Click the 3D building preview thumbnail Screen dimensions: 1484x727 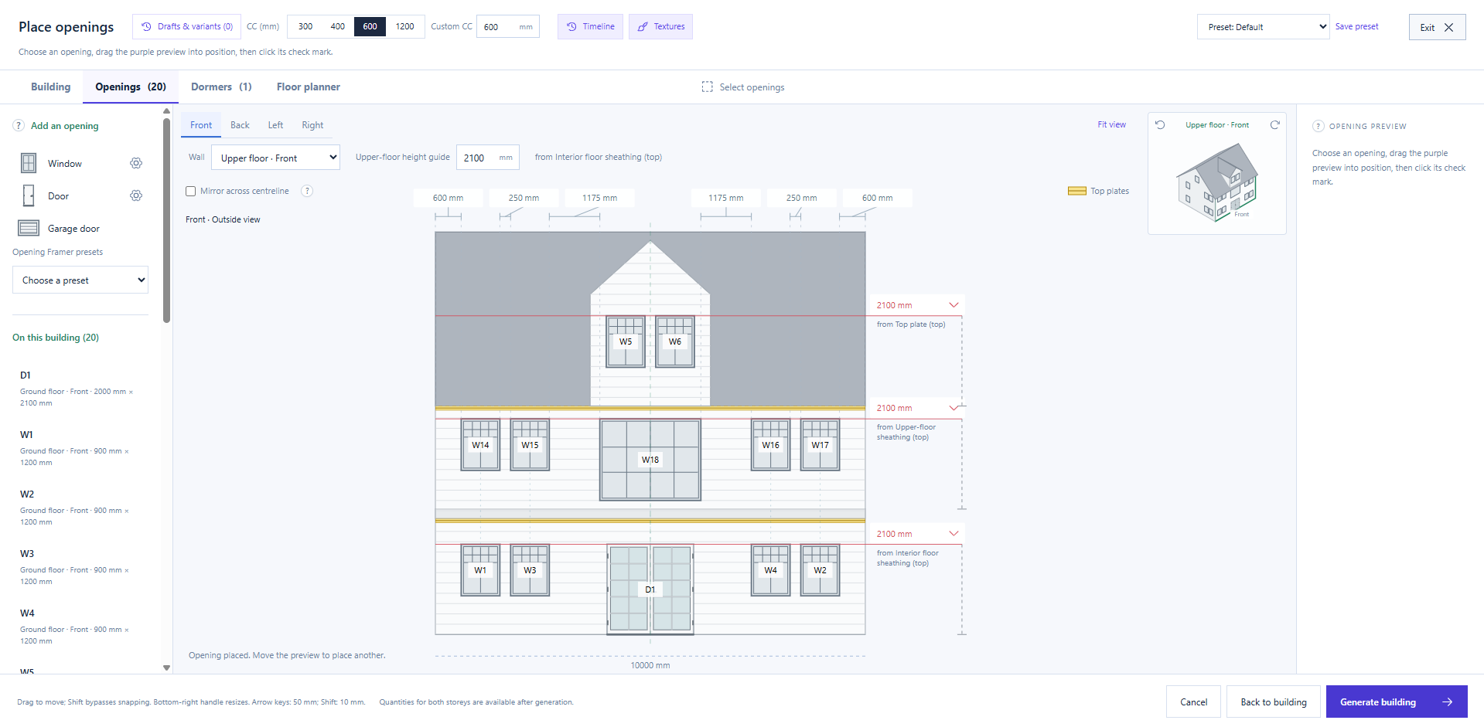click(x=1217, y=182)
